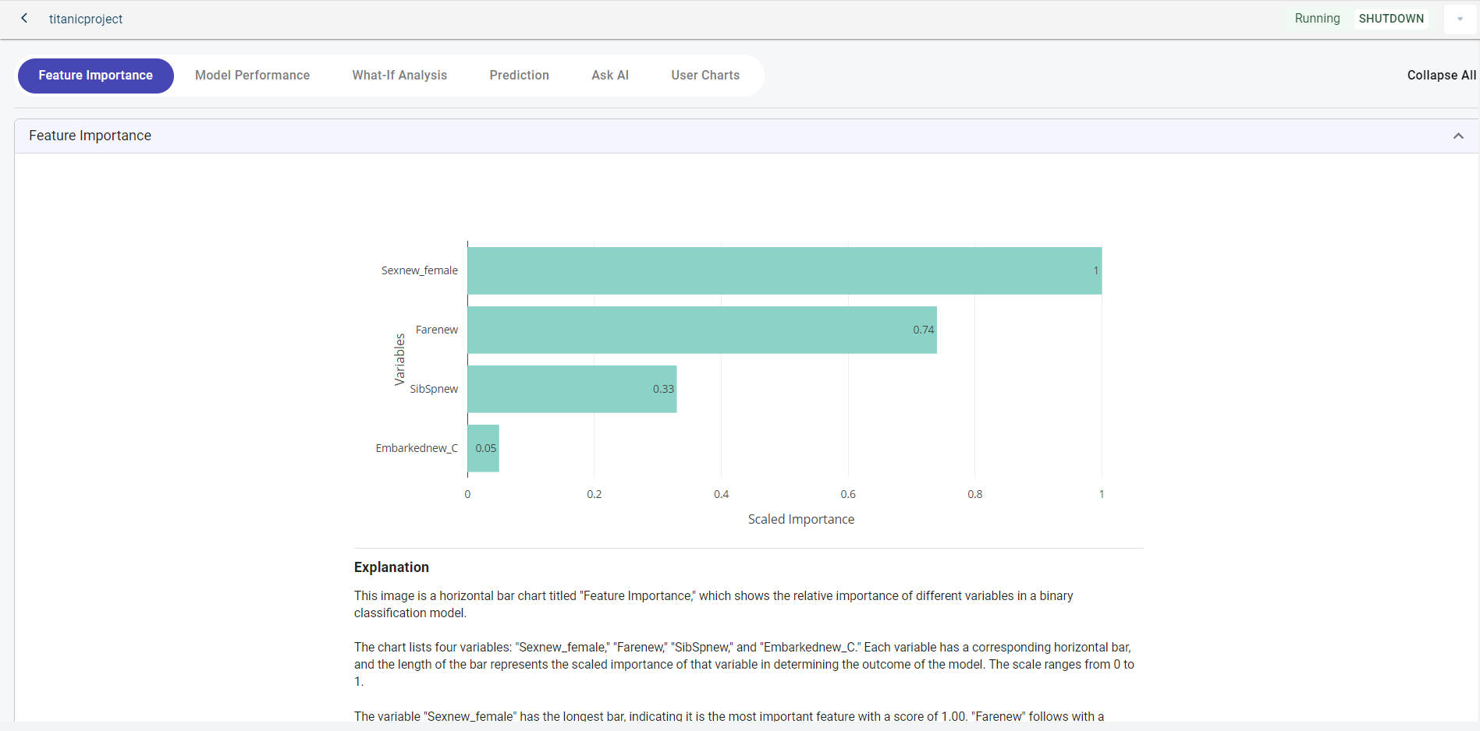Open the User Charts tab
Screen dimensions: 1480x731
pyautogui.click(x=705, y=76)
